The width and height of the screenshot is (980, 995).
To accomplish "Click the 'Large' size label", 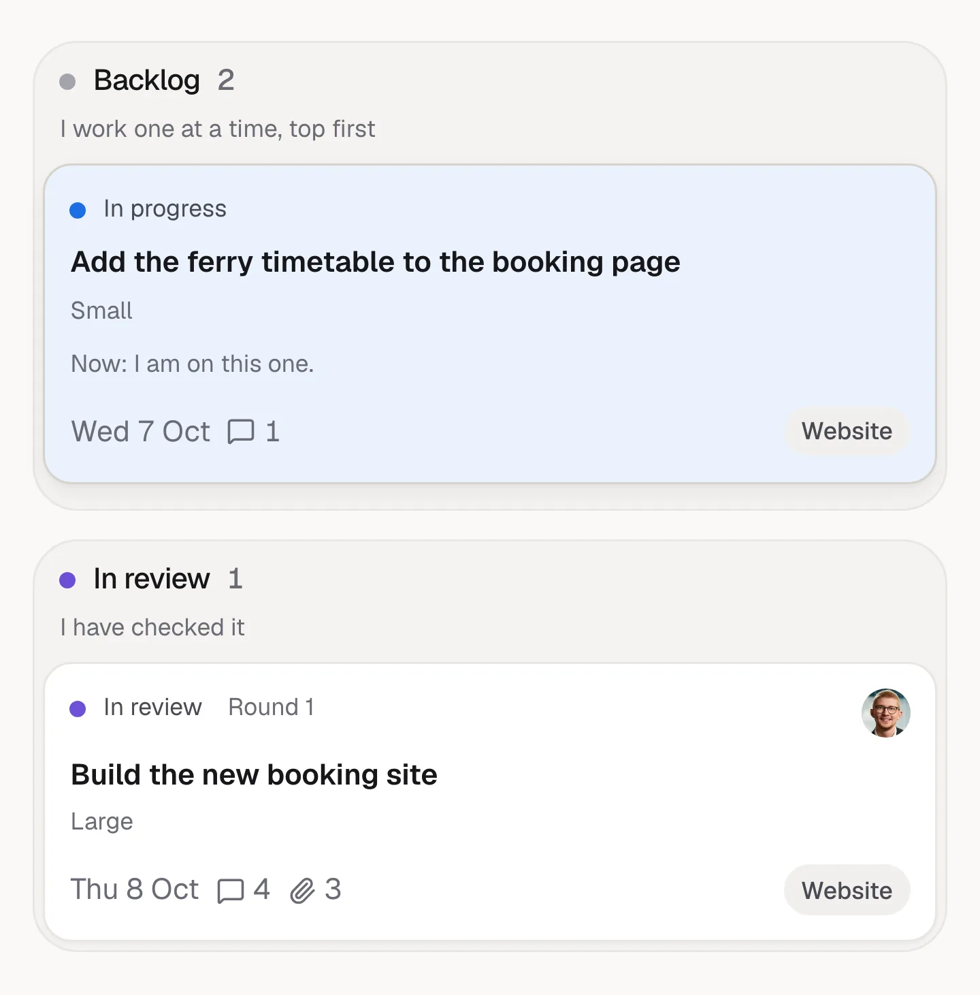I will pos(102,822).
